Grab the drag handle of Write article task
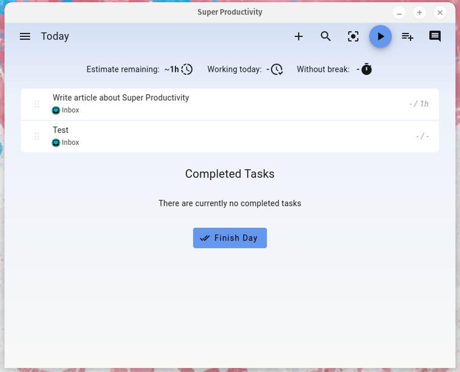Screen dimensions: 460x372 [x=37, y=104]
